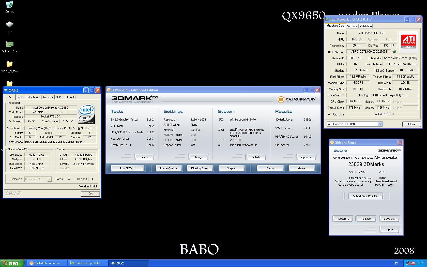427x267 pixels.
Task: Click the Core Voltage value 1.776 V
Action: pyautogui.click(x=68, y=121)
